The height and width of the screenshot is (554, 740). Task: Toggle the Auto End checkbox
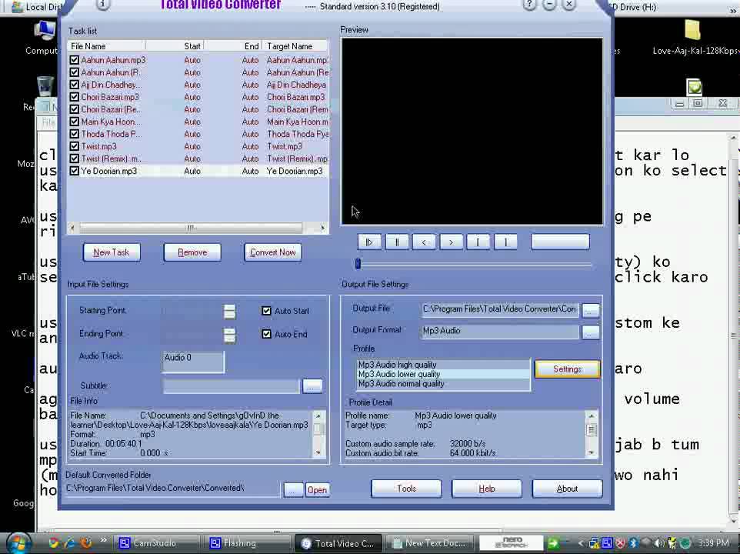tap(266, 334)
